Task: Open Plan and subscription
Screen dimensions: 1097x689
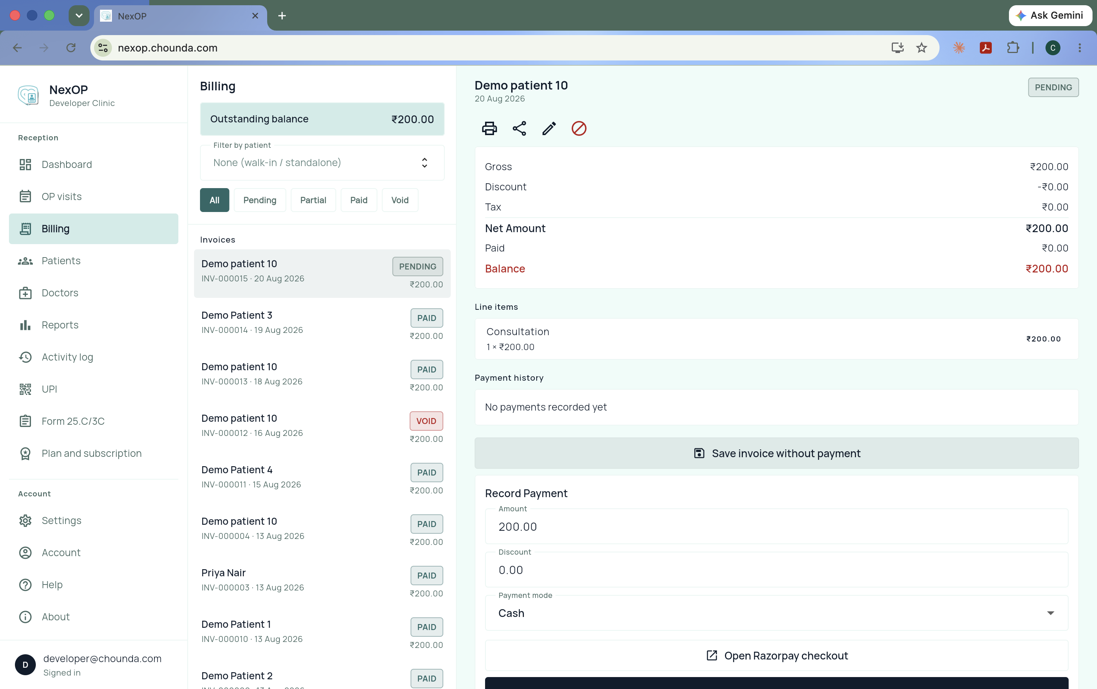Action: [x=93, y=453]
